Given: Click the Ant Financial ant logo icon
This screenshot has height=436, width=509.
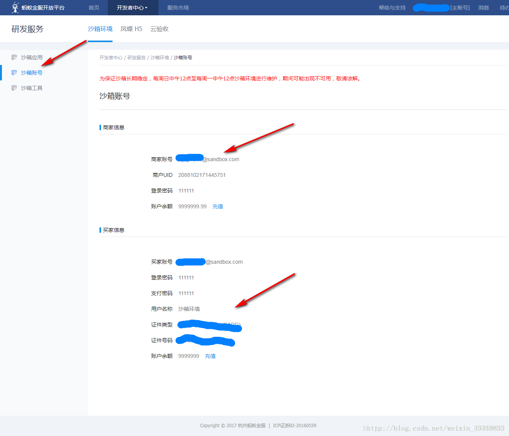Looking at the screenshot, I should pos(15,8).
